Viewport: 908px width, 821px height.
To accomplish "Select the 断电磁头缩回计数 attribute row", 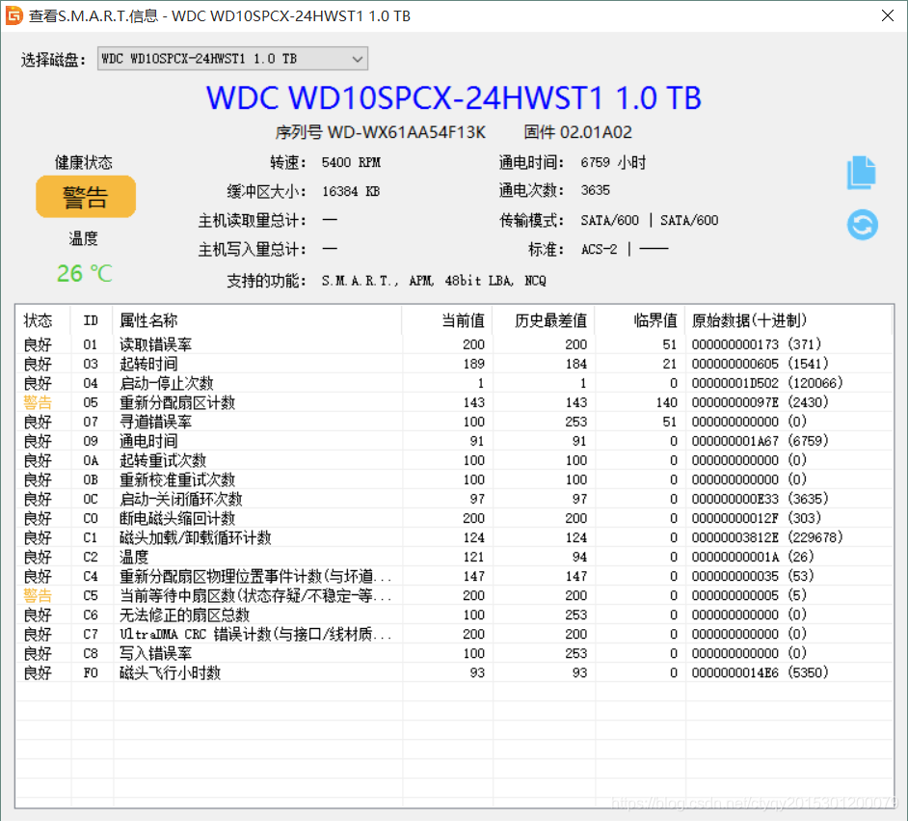I will tap(454, 518).
